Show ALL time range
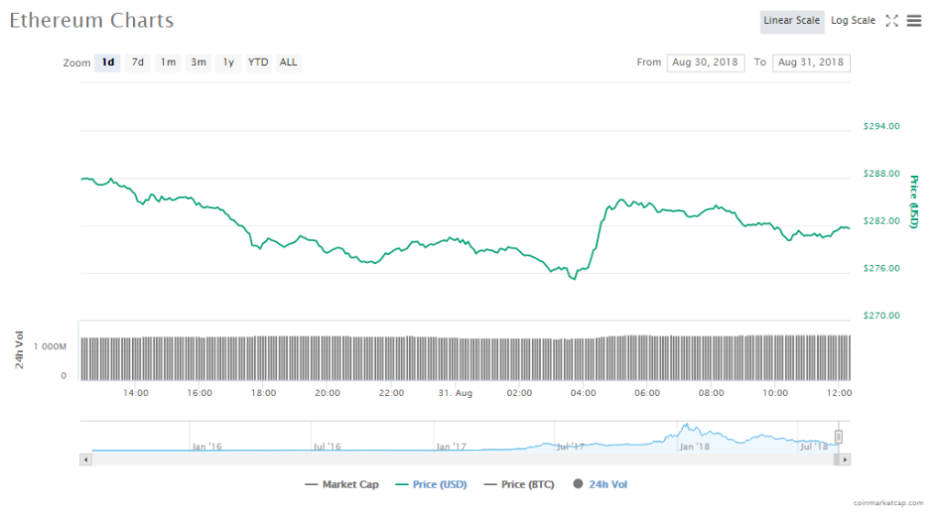 click(288, 62)
